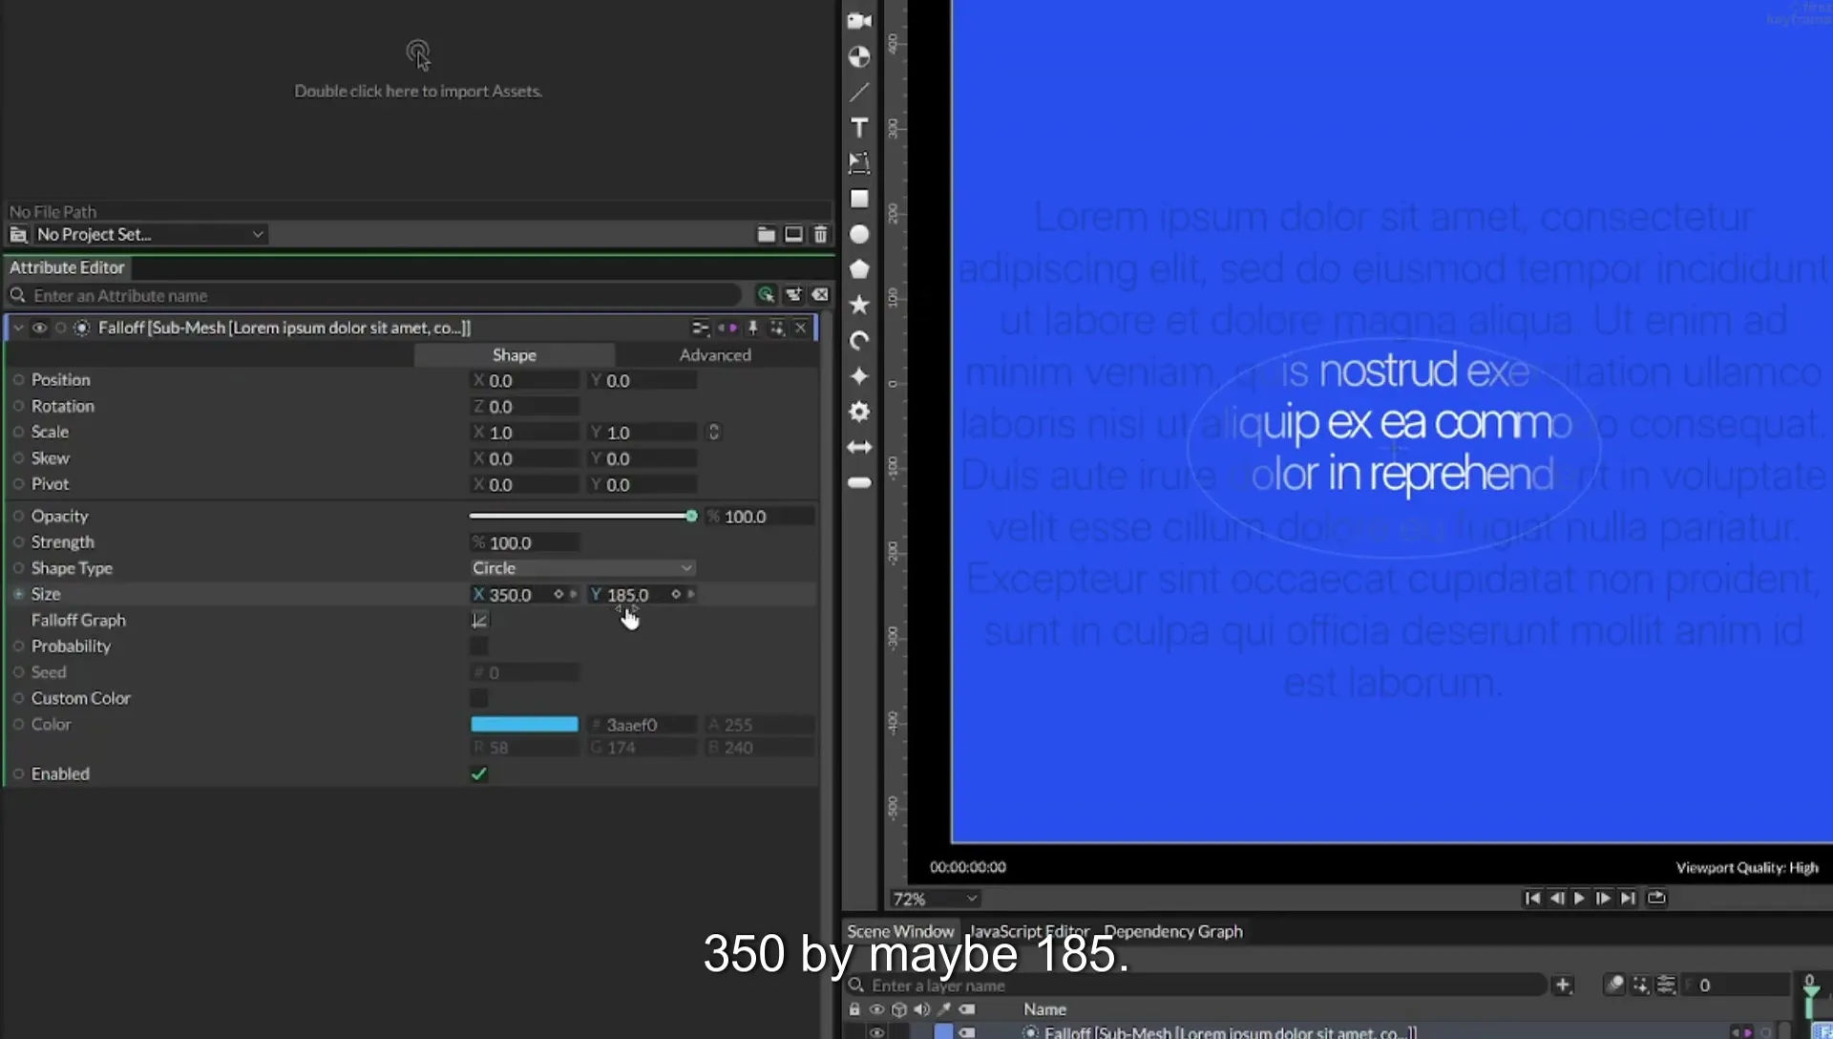Select the Rectangle shape tool
This screenshot has height=1039, width=1833.
pyautogui.click(x=859, y=199)
